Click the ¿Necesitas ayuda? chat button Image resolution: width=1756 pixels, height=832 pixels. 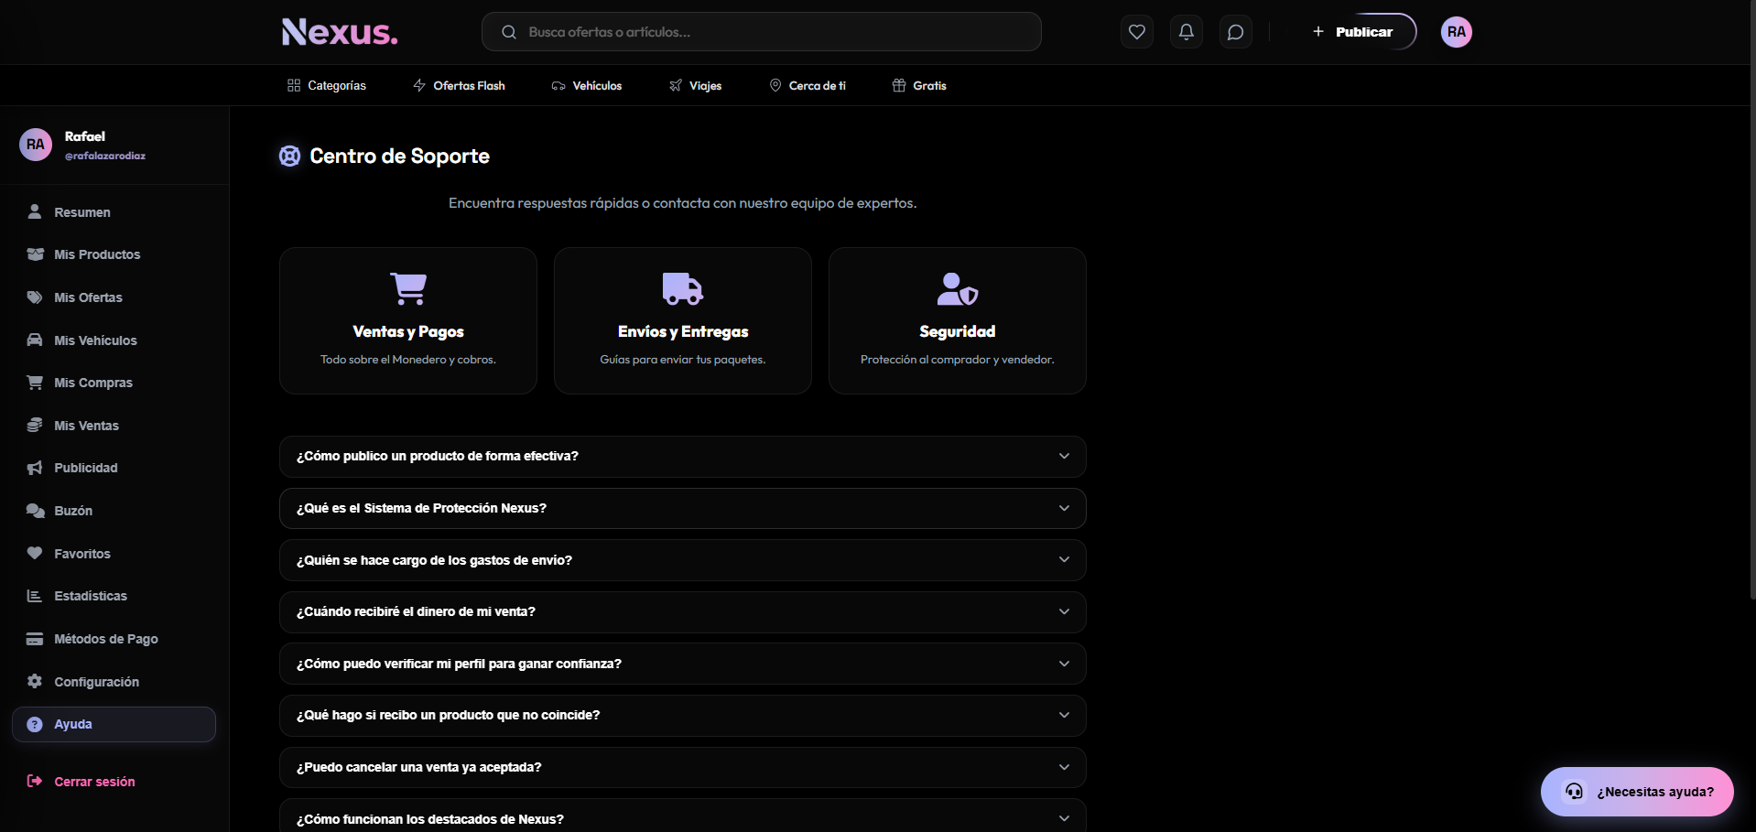1637,792
